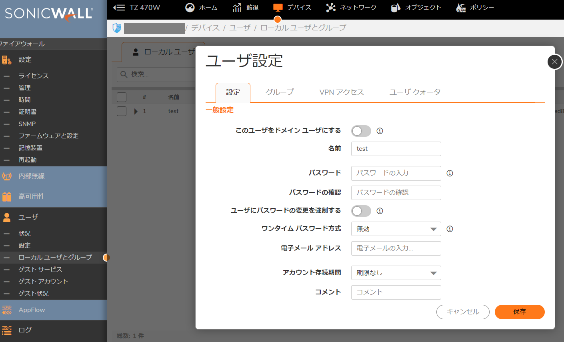564x342 pixels.
Task: Click the 内部無線 wireless icon
Action: point(7,176)
